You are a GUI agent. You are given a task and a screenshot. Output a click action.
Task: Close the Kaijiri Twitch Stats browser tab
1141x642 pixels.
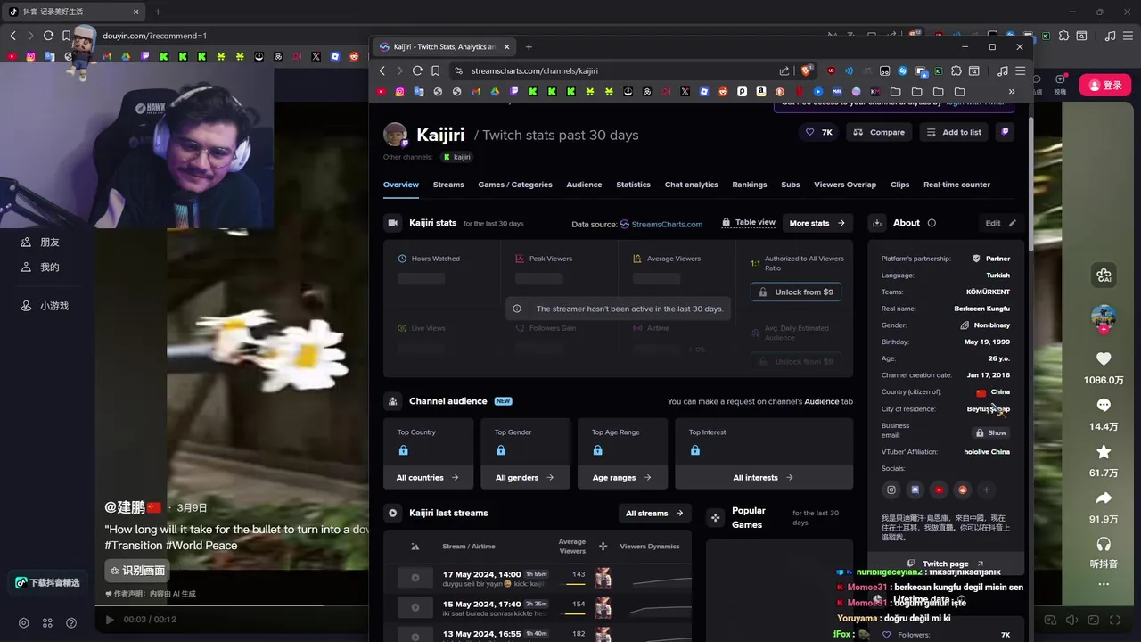tap(507, 46)
